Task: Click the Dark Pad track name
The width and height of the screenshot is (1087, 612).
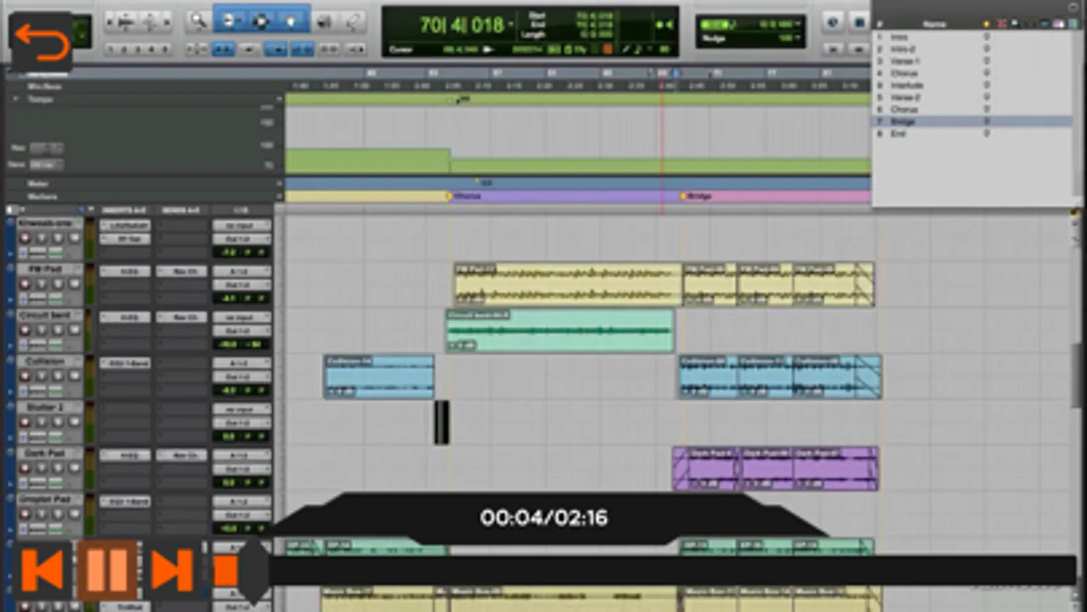Action: (x=45, y=453)
